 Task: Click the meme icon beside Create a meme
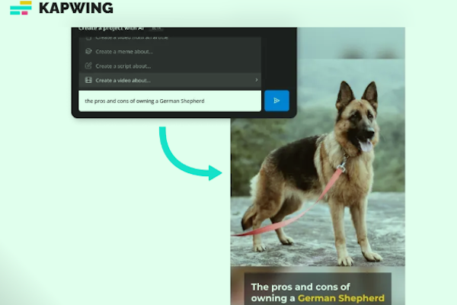point(89,51)
